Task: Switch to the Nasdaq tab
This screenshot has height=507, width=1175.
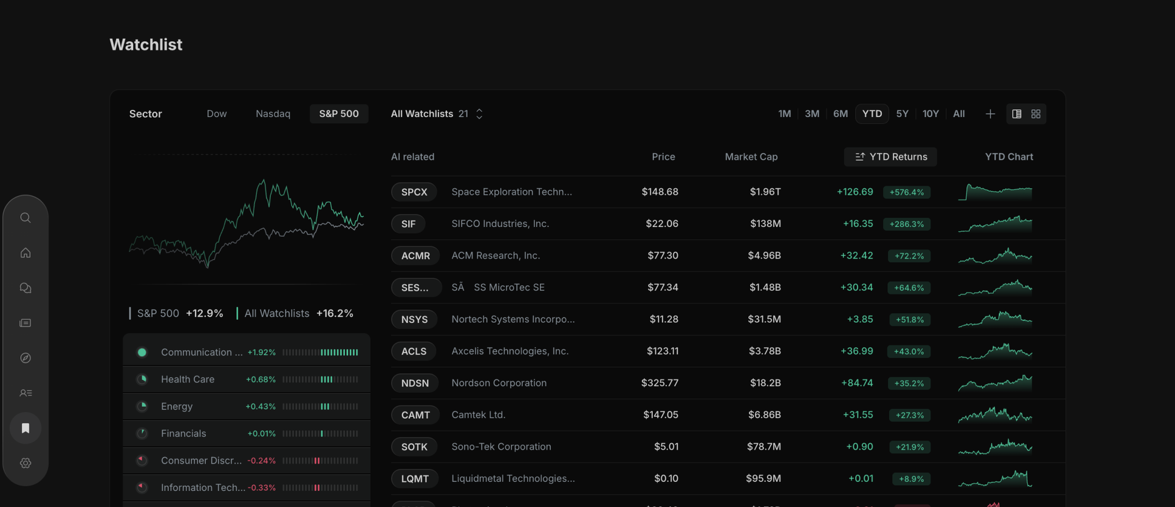Action: pyautogui.click(x=273, y=114)
